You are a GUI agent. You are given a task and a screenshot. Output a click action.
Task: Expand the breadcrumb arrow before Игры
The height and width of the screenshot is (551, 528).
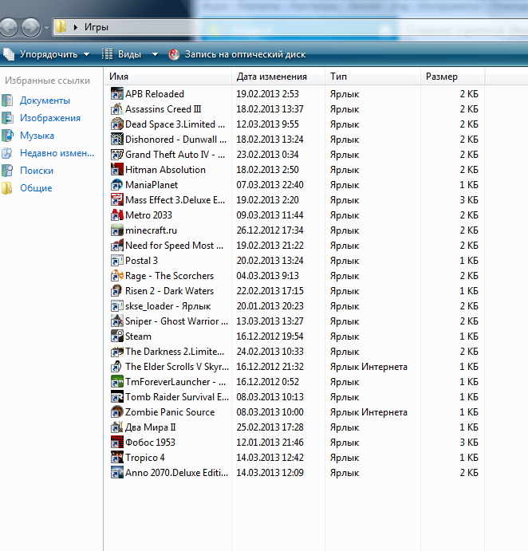pos(75,27)
